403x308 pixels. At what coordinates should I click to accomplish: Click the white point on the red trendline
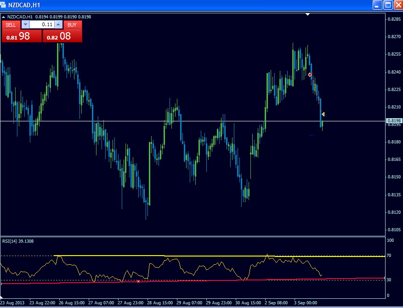point(138,281)
